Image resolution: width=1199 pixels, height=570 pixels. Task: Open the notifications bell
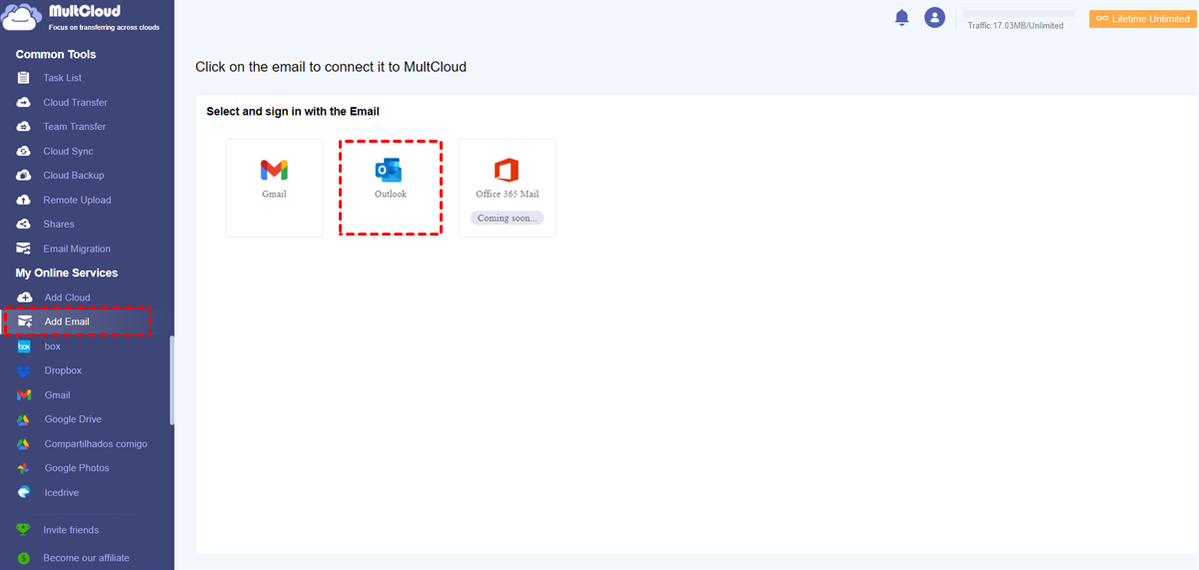(902, 18)
